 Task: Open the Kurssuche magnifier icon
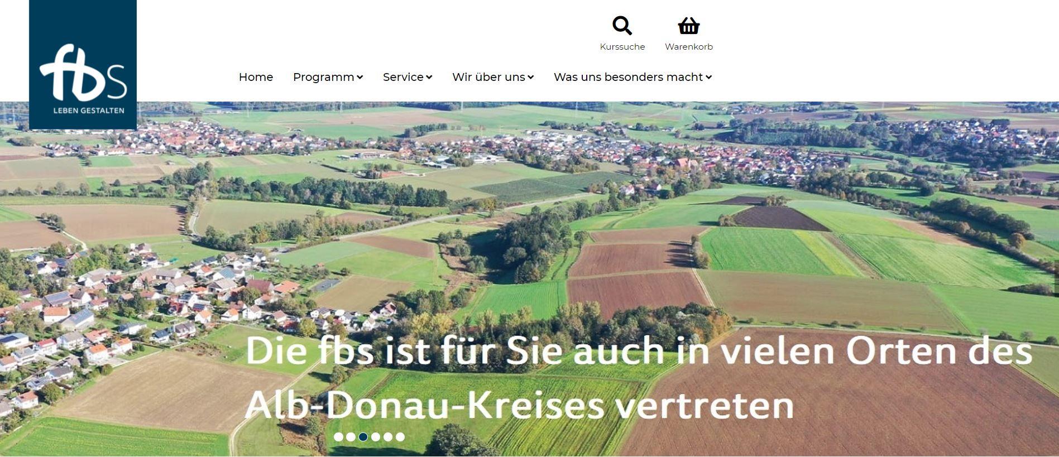pyautogui.click(x=622, y=26)
